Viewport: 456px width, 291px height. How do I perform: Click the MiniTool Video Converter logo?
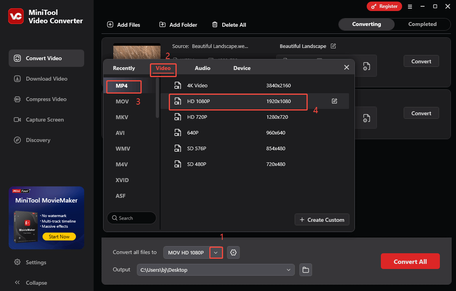[16, 16]
